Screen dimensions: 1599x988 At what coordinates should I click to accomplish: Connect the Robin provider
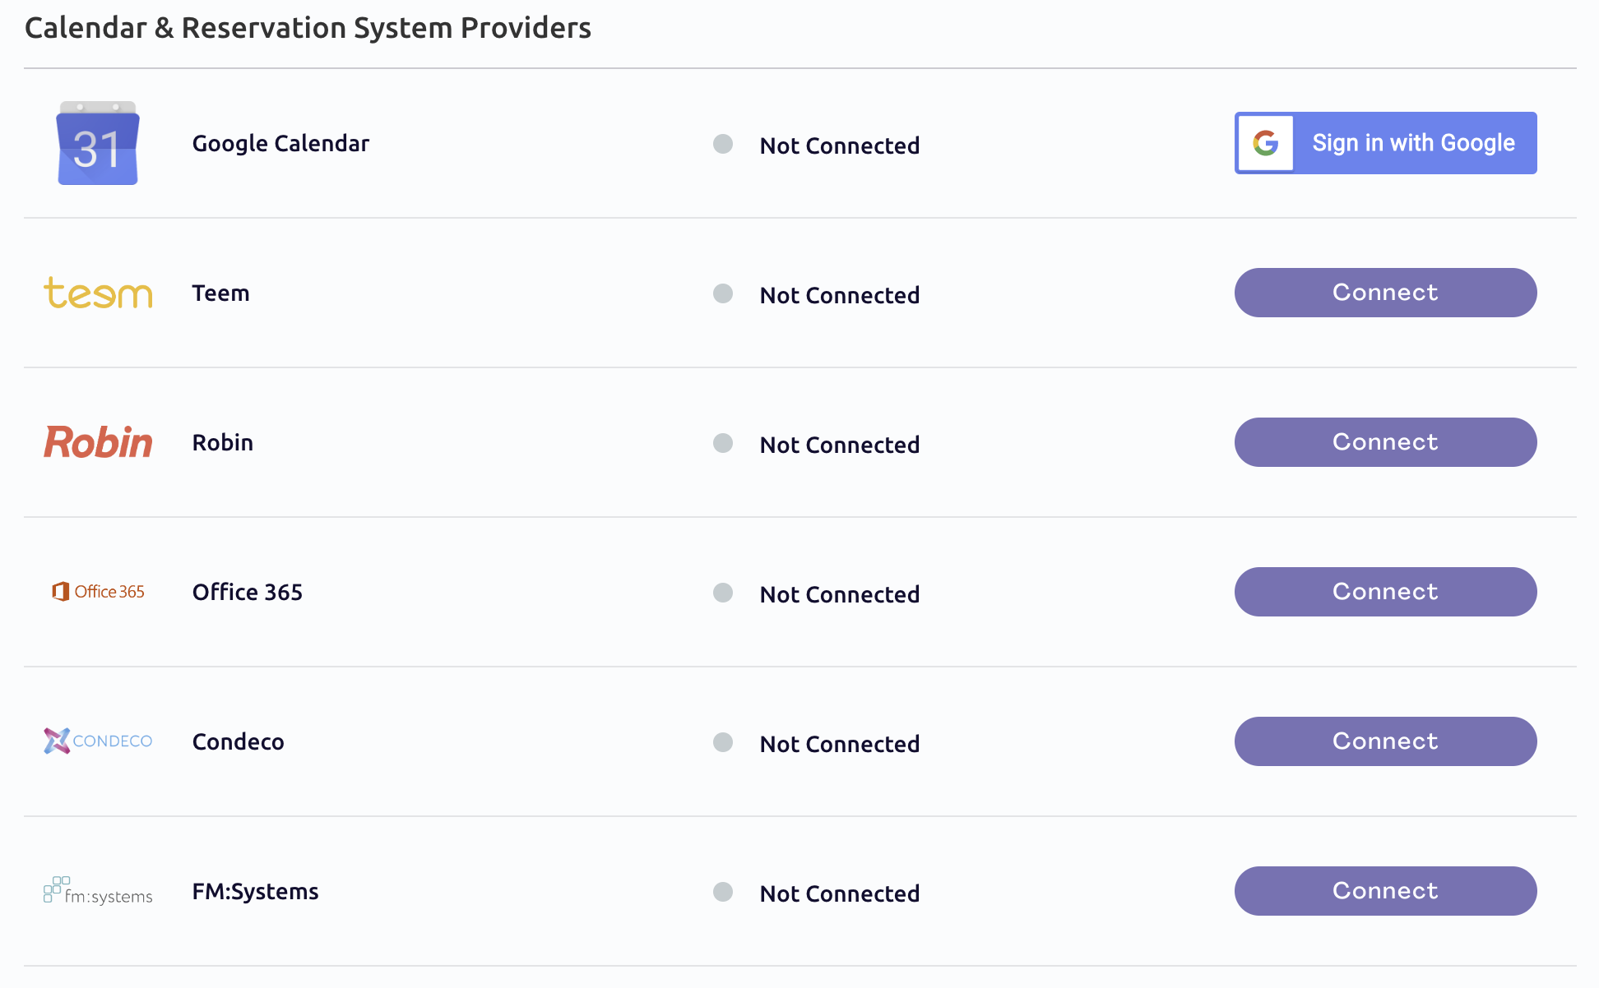click(x=1385, y=442)
